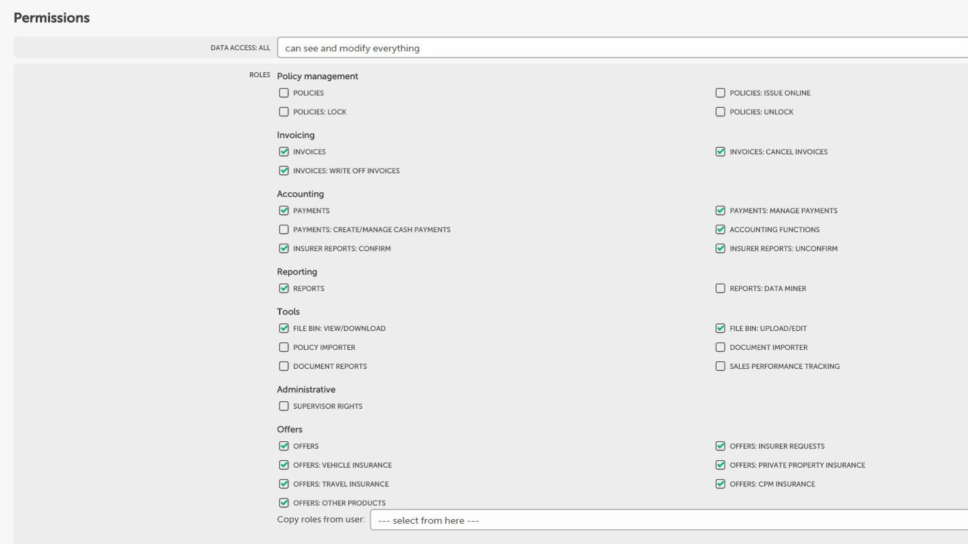968x544 pixels.
Task: Grant Supervisor Rights checkbox
Action: [x=284, y=407]
